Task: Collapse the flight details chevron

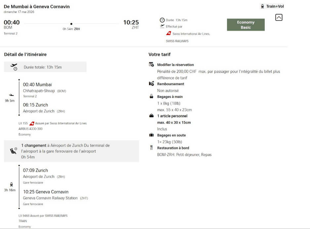Action: click(279, 18)
